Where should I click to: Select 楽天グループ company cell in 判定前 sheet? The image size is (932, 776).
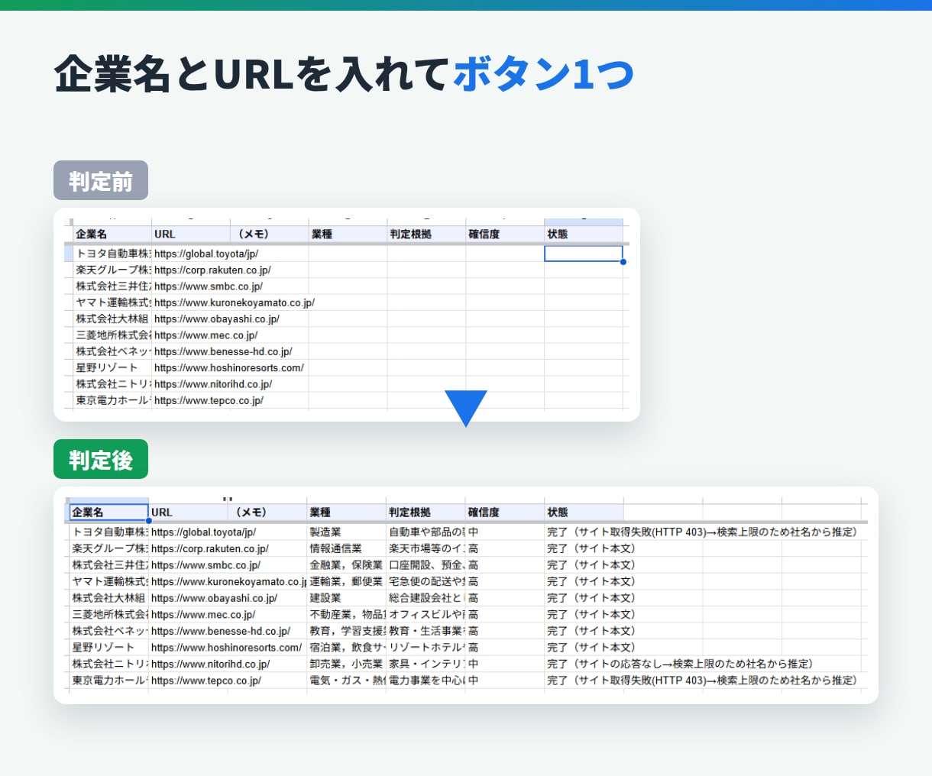112,270
